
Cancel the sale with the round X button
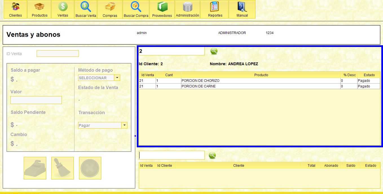tap(90, 168)
